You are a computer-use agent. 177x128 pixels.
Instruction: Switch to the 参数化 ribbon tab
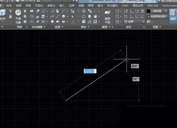coord(51,6)
